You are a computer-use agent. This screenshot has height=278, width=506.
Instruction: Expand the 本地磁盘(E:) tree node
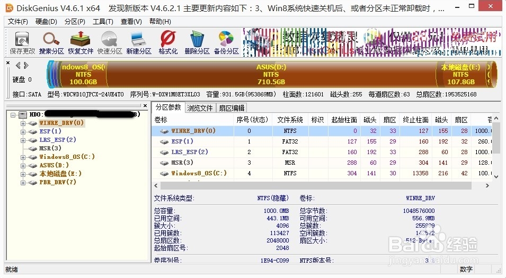coord(23,174)
